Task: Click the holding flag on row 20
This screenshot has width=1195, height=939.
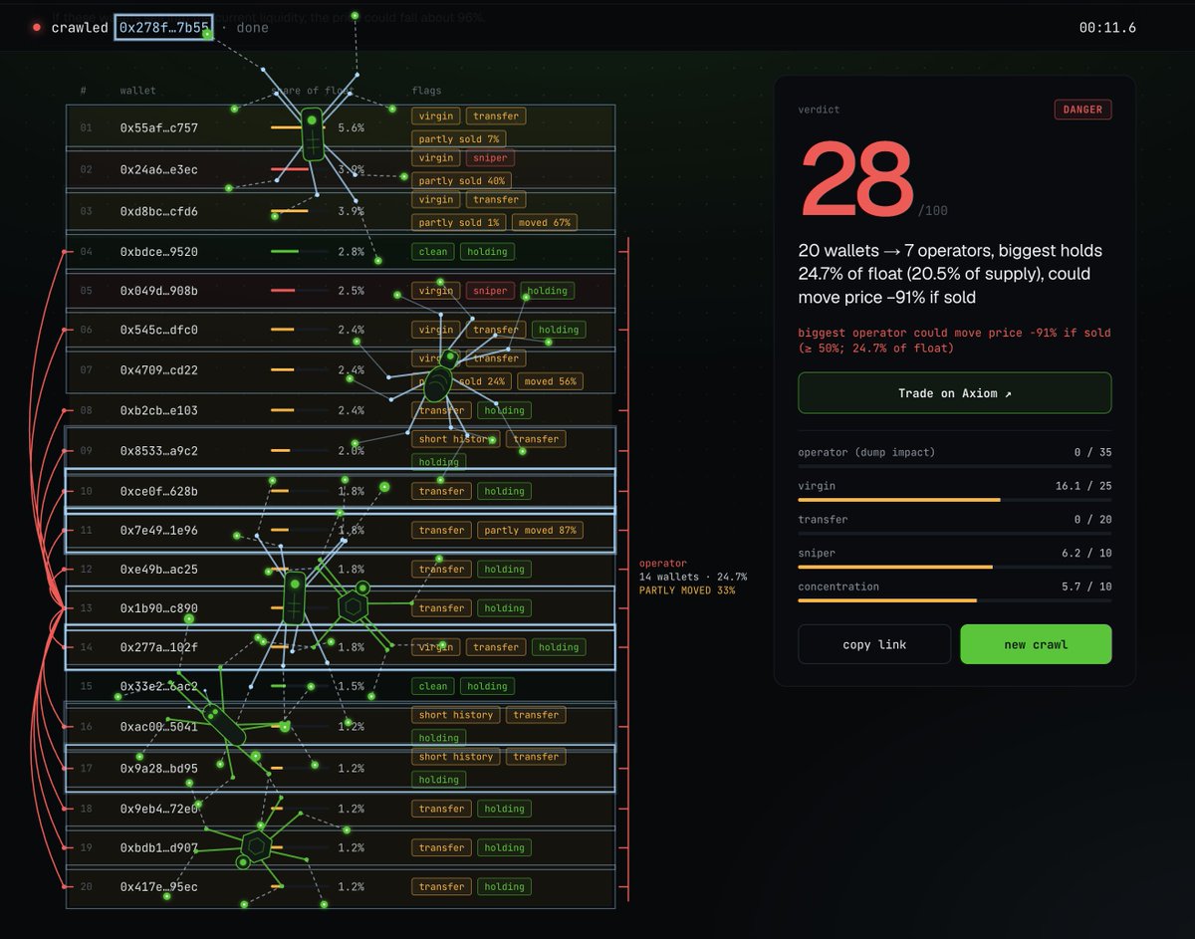Action: tap(504, 886)
